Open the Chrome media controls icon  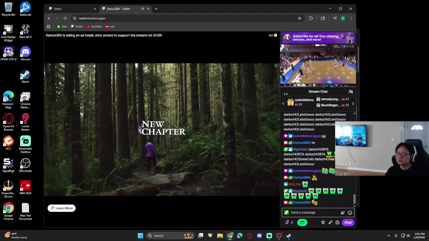click(x=335, y=18)
